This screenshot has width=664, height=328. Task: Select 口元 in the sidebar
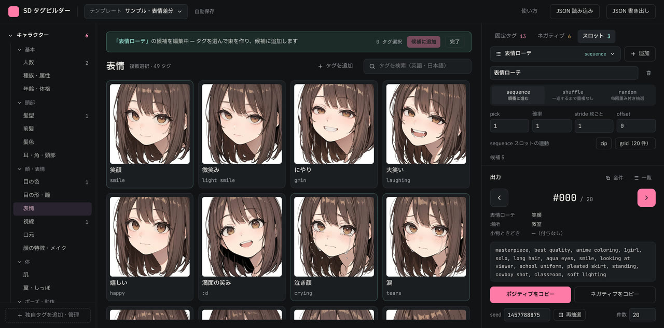52,235
